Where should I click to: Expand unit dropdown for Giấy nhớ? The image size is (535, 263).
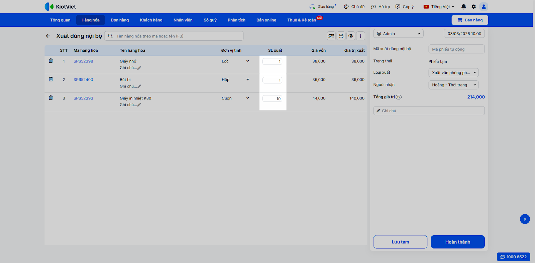tap(247, 61)
